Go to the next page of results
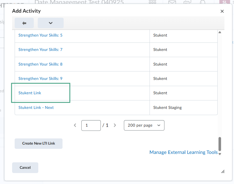 115,125
